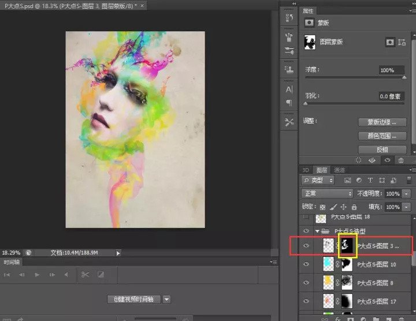Filter layers by text type icon
The image size is (416, 321).
pos(369,180)
